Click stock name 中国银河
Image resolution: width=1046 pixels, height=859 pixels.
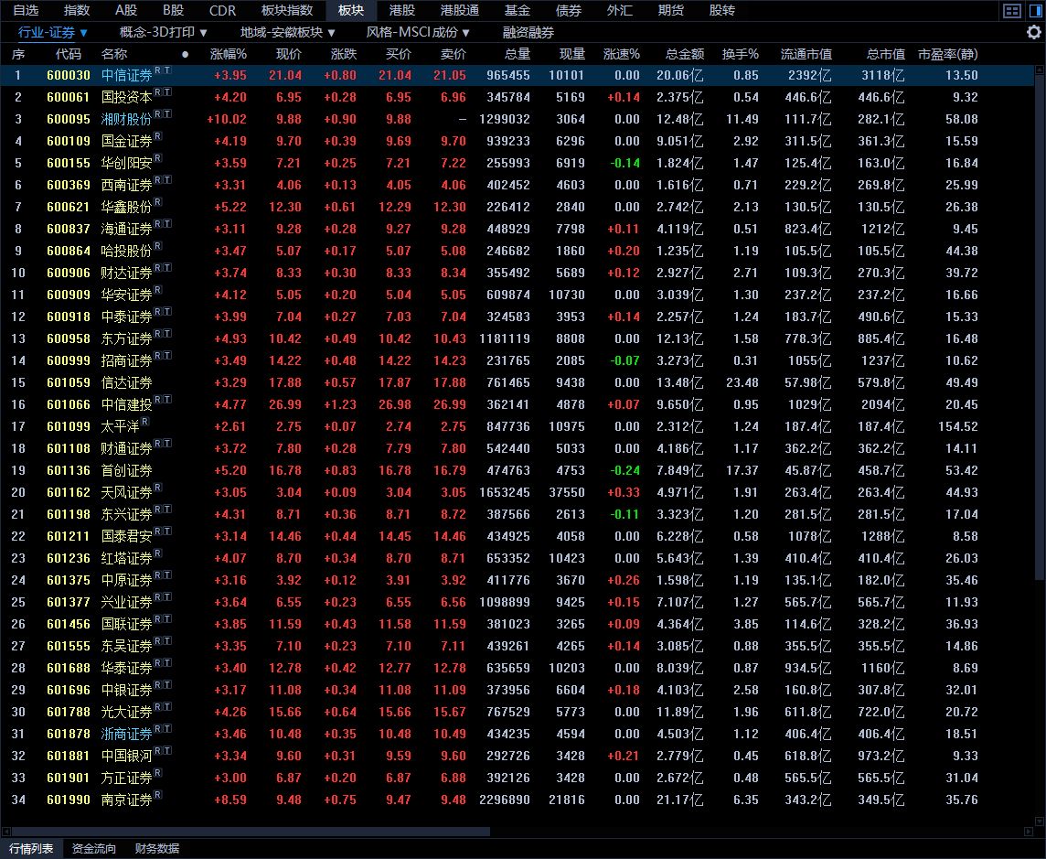click(x=127, y=757)
